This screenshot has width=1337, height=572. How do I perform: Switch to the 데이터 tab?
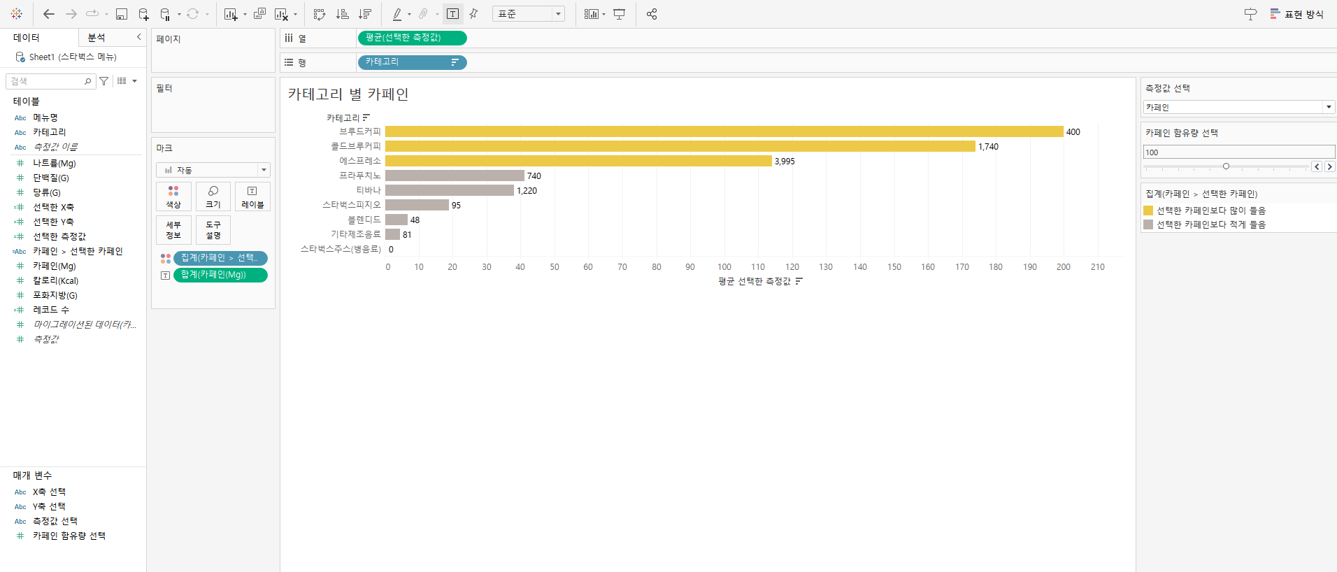pyautogui.click(x=27, y=38)
